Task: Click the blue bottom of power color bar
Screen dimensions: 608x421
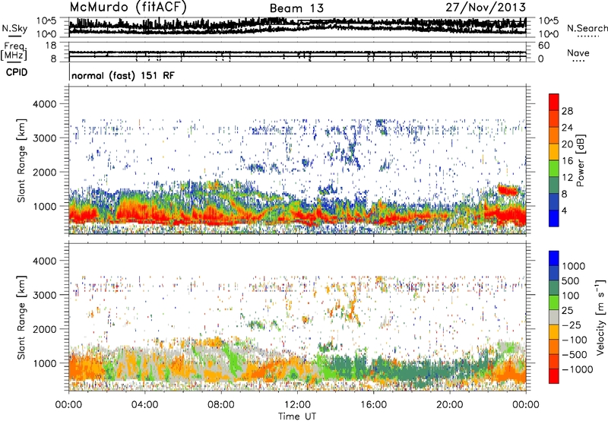Action: coord(554,218)
